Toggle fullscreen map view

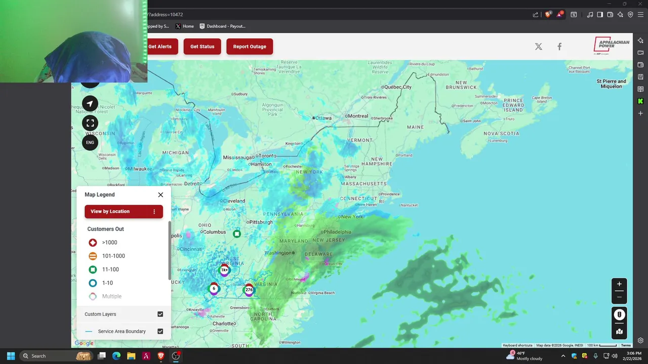click(90, 123)
